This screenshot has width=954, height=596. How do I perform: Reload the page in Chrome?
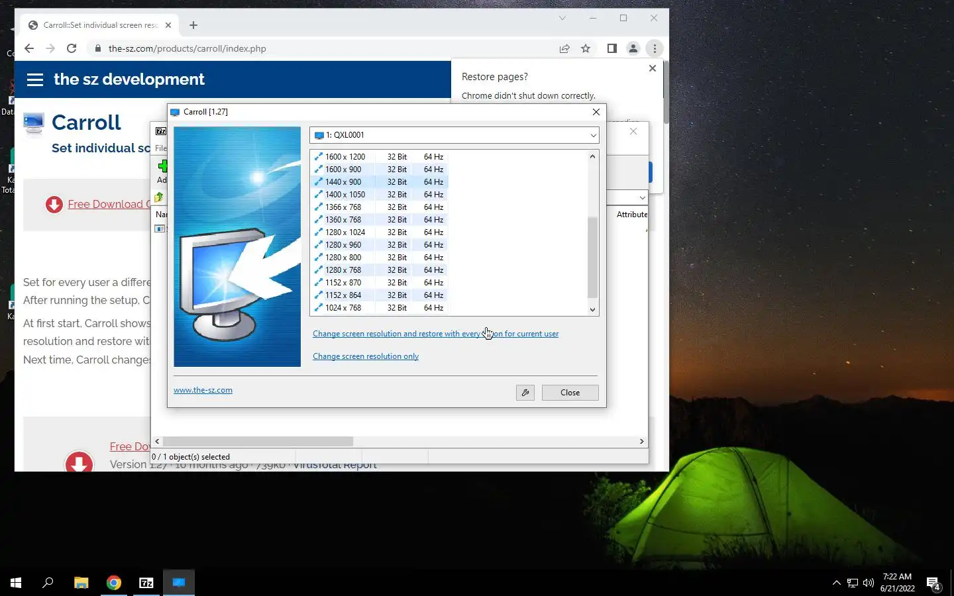[x=72, y=48]
